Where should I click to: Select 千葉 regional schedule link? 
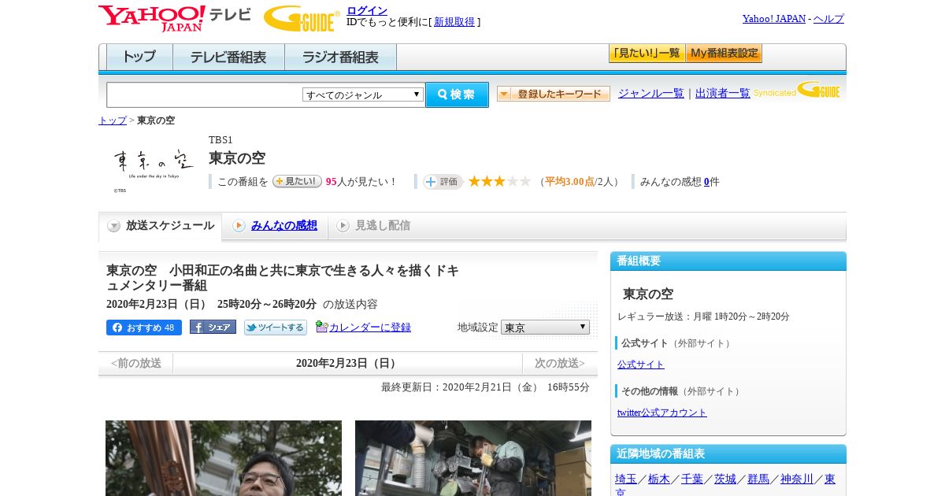click(x=692, y=479)
